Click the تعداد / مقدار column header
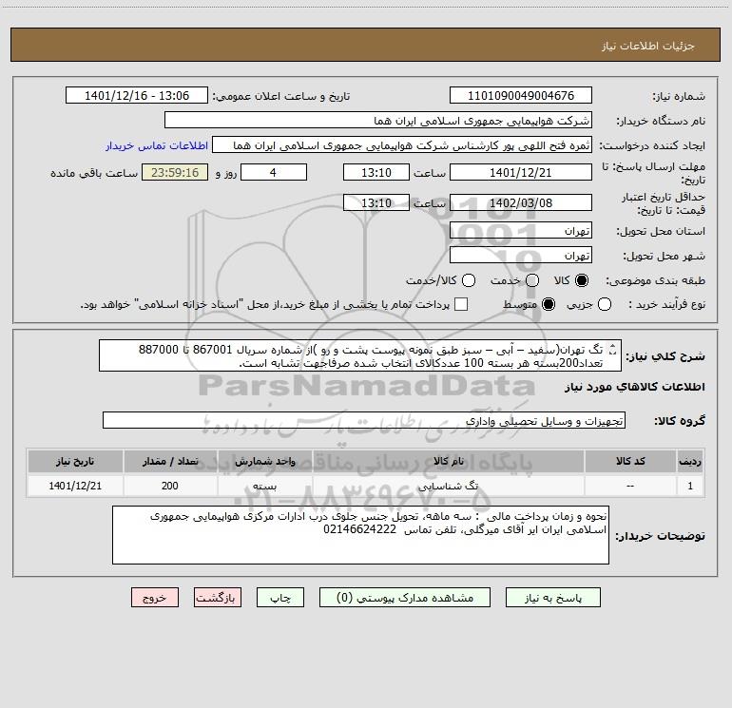Image resolution: width=732 pixels, height=708 pixels. (x=170, y=461)
